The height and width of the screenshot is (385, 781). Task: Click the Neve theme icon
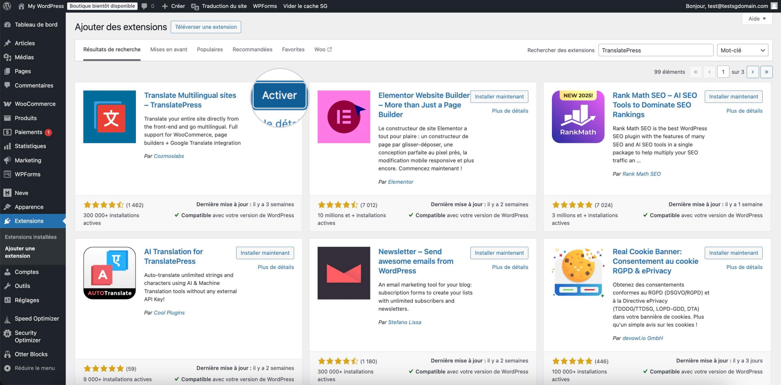click(7, 193)
